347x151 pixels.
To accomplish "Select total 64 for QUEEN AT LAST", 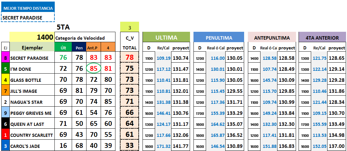I will point(130,124).
